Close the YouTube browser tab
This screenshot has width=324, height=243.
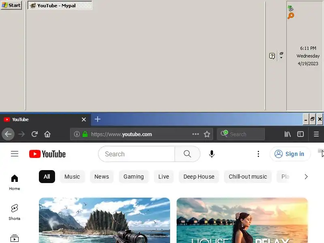(84, 119)
